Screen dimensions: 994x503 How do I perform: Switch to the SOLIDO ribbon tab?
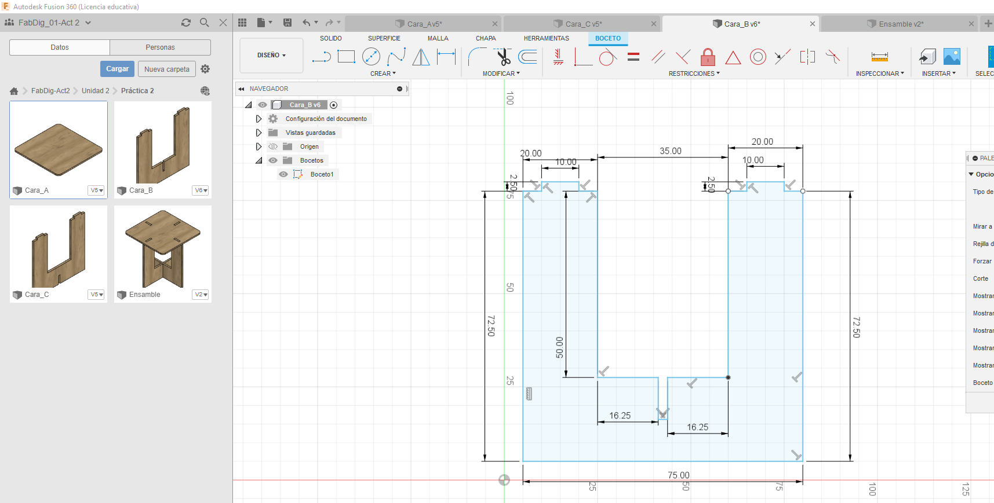(x=331, y=38)
